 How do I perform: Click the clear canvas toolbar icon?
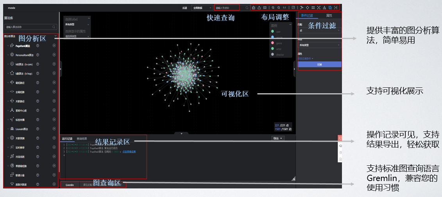click(254, 7)
